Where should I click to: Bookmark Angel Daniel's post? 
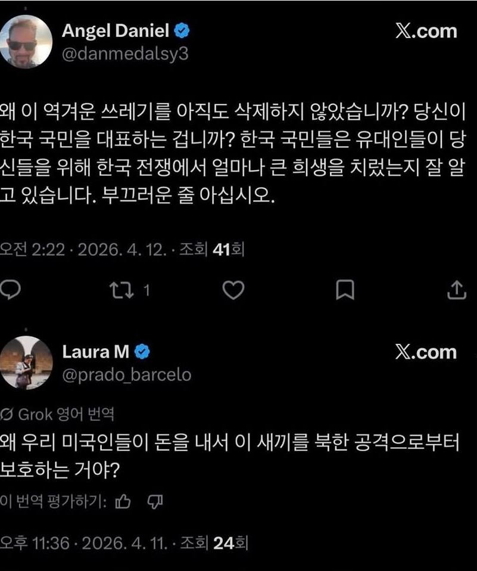345,290
